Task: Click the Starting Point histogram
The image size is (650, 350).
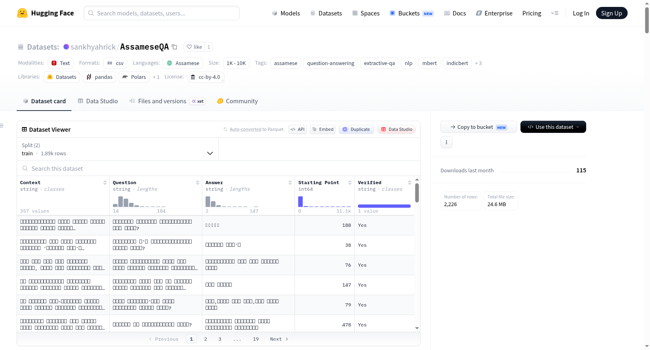Action: pyautogui.click(x=325, y=201)
